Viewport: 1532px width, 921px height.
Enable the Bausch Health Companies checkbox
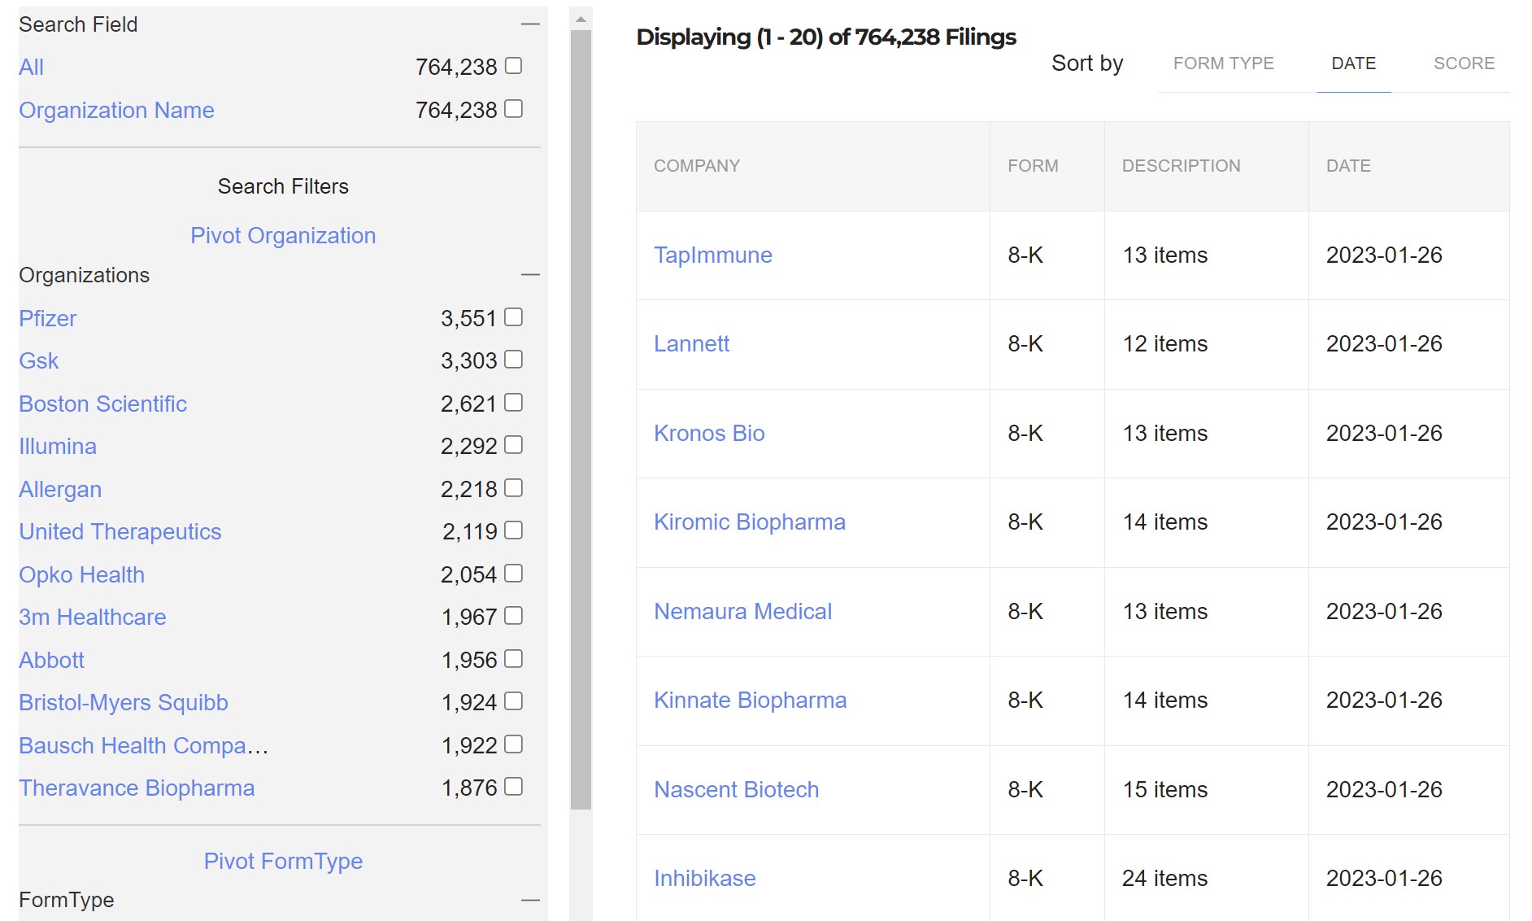[x=513, y=744]
